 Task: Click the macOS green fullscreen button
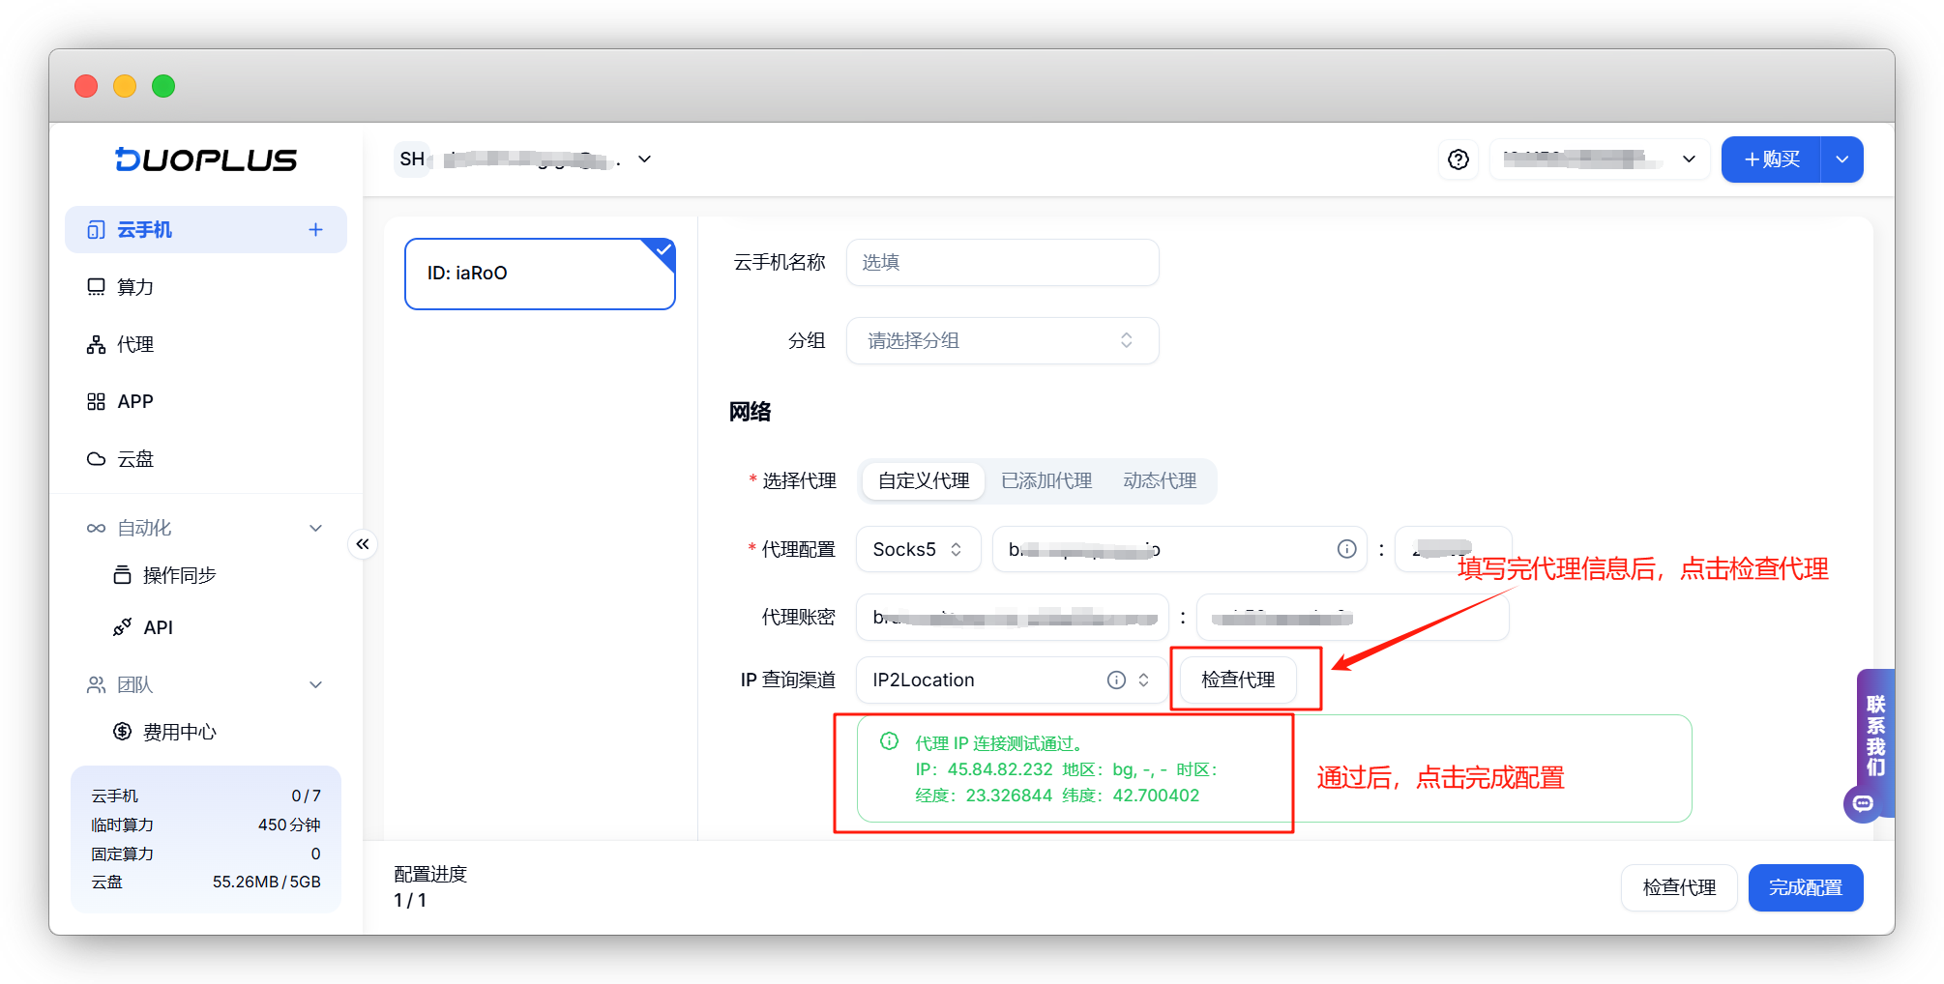pos(163,86)
